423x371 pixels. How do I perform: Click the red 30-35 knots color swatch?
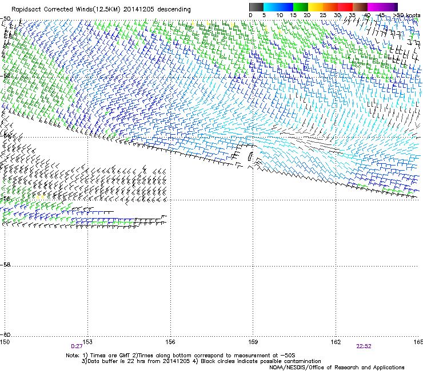[x=345, y=7]
